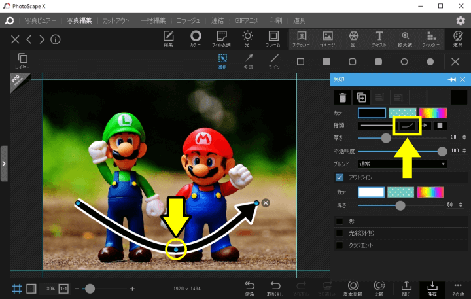The height and width of the screenshot is (299, 471).
Task: Switch to コラージュ tab
Action: click(x=188, y=20)
